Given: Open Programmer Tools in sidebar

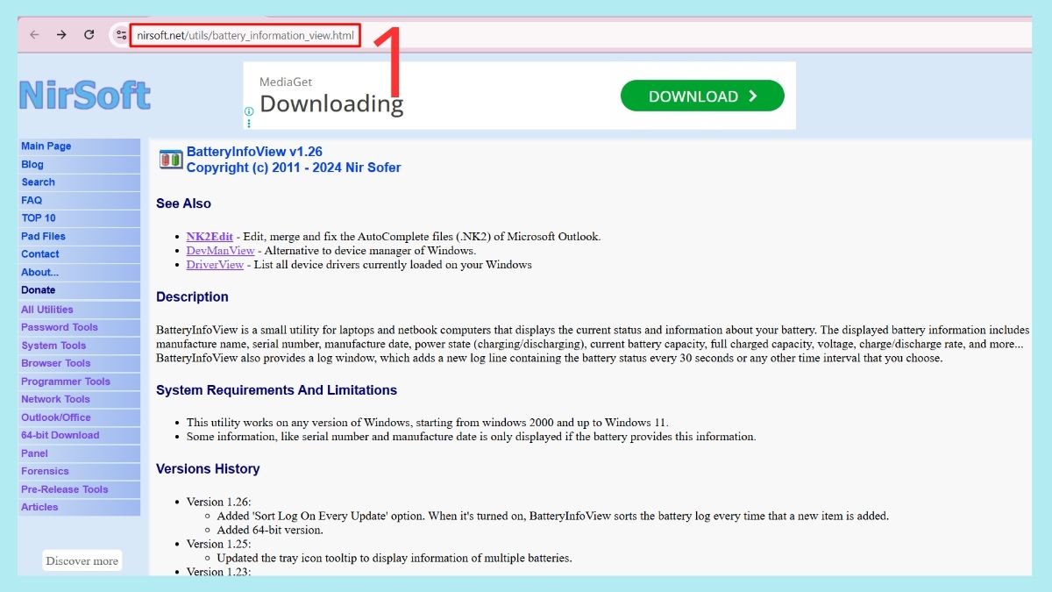Looking at the screenshot, I should pos(66,382).
